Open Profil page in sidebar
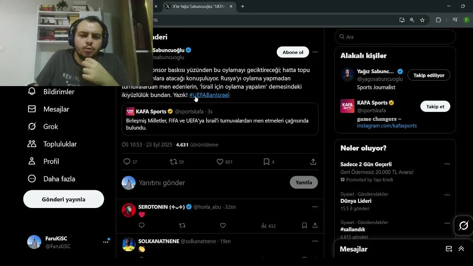 tap(43, 161)
